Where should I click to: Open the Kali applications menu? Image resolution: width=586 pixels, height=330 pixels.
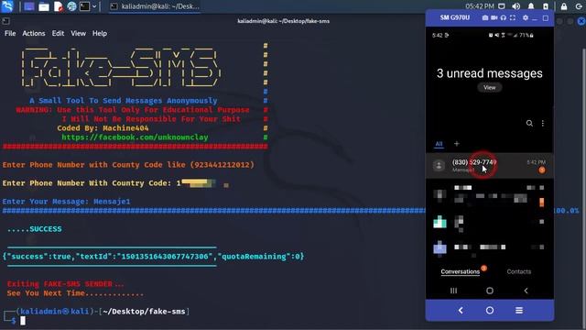pyautogui.click(x=7, y=6)
